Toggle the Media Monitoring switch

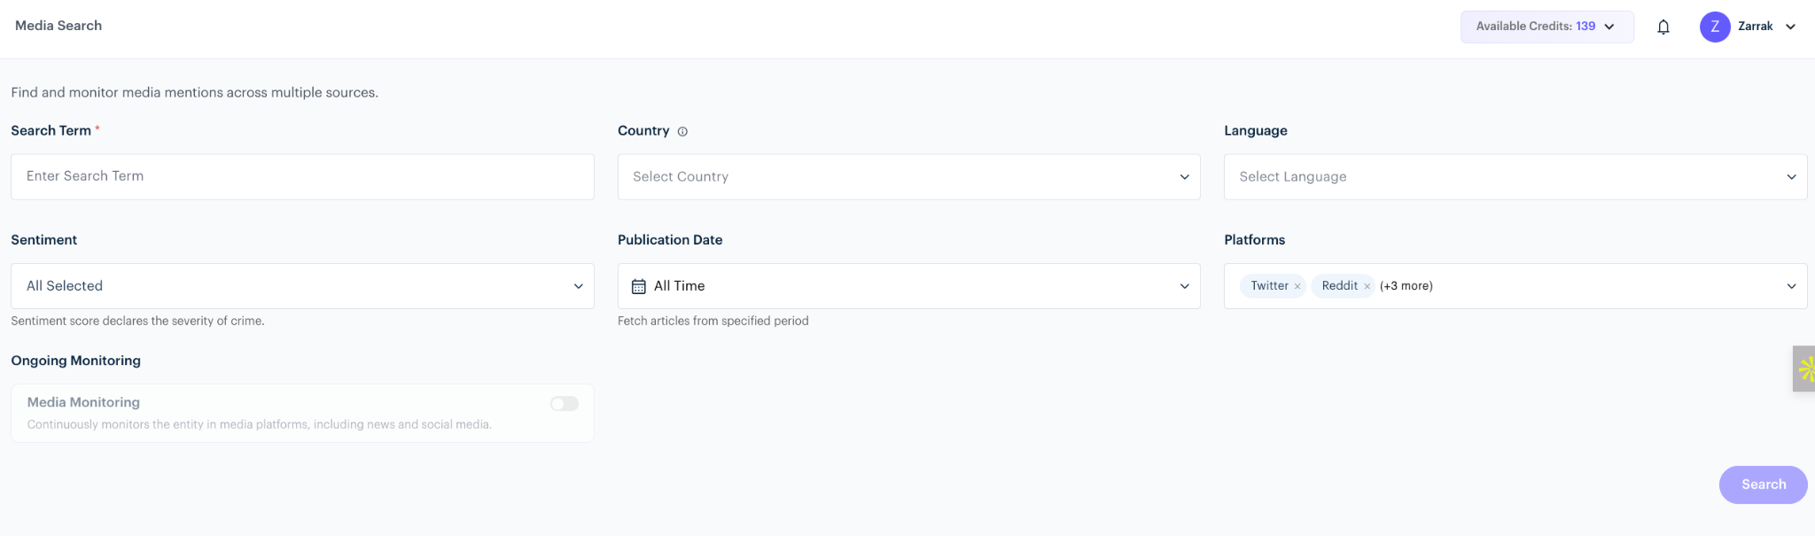click(x=565, y=404)
